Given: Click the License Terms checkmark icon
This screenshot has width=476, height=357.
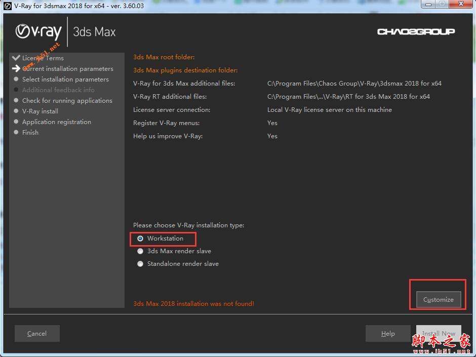Looking at the screenshot, I should pyautogui.click(x=16, y=57).
